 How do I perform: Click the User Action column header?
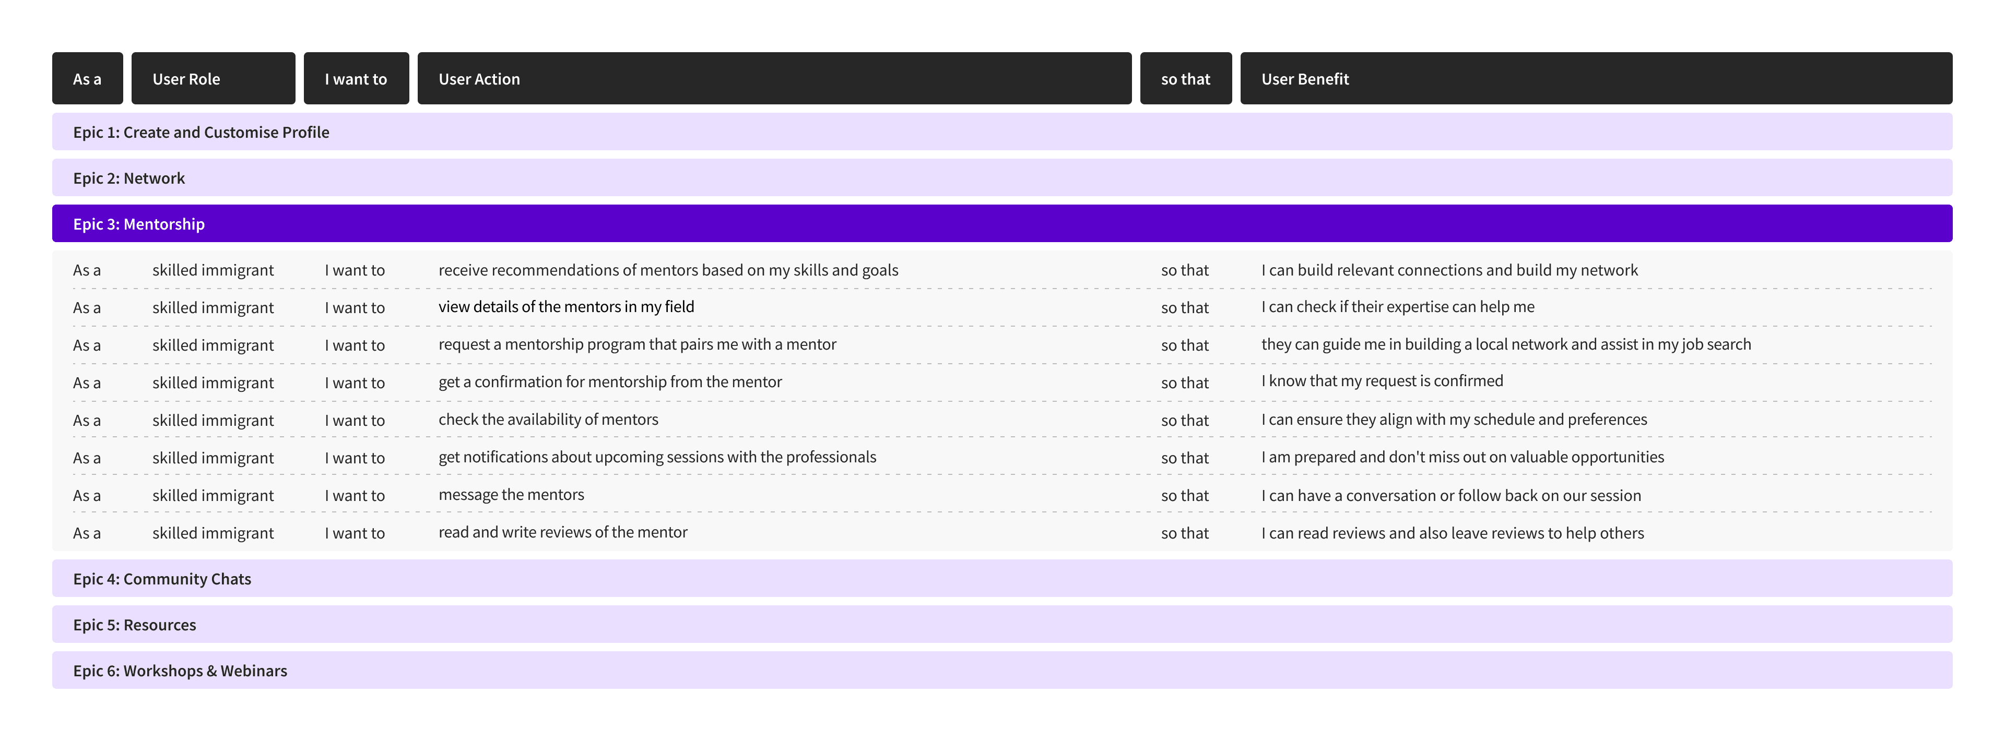point(774,78)
